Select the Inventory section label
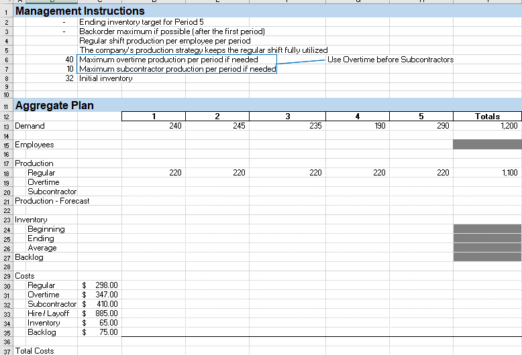 [x=31, y=220]
